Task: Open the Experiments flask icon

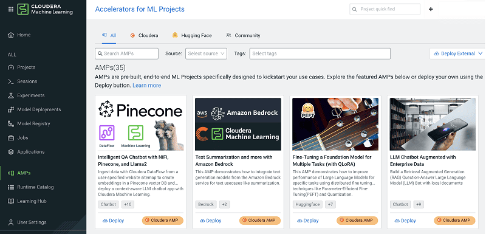Action: (x=11, y=95)
